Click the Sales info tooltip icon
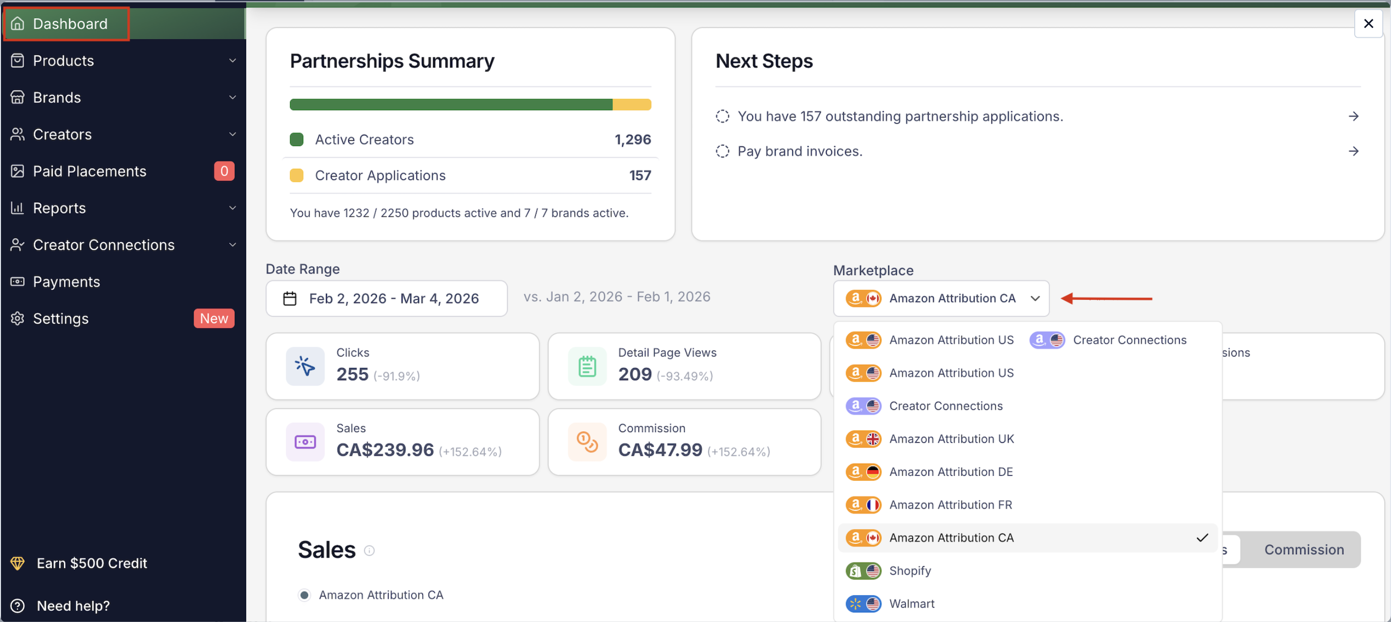 369,550
